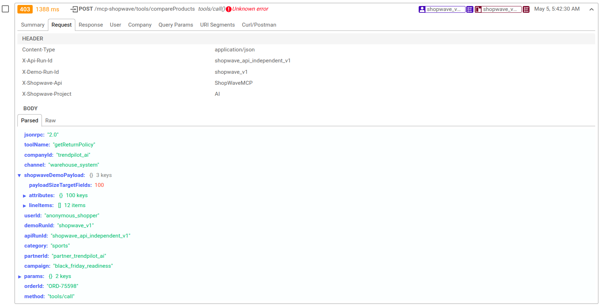Click the partnerId value "partner_trendpilot_ai"
Image resolution: width=603 pixels, height=306 pixels.
click(x=79, y=256)
